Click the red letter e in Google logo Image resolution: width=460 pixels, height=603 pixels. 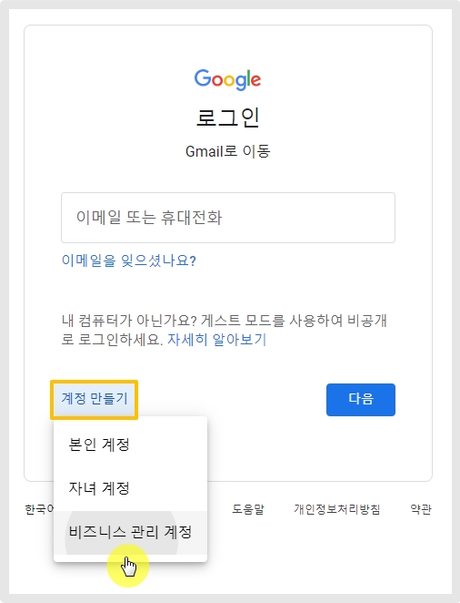coord(256,79)
